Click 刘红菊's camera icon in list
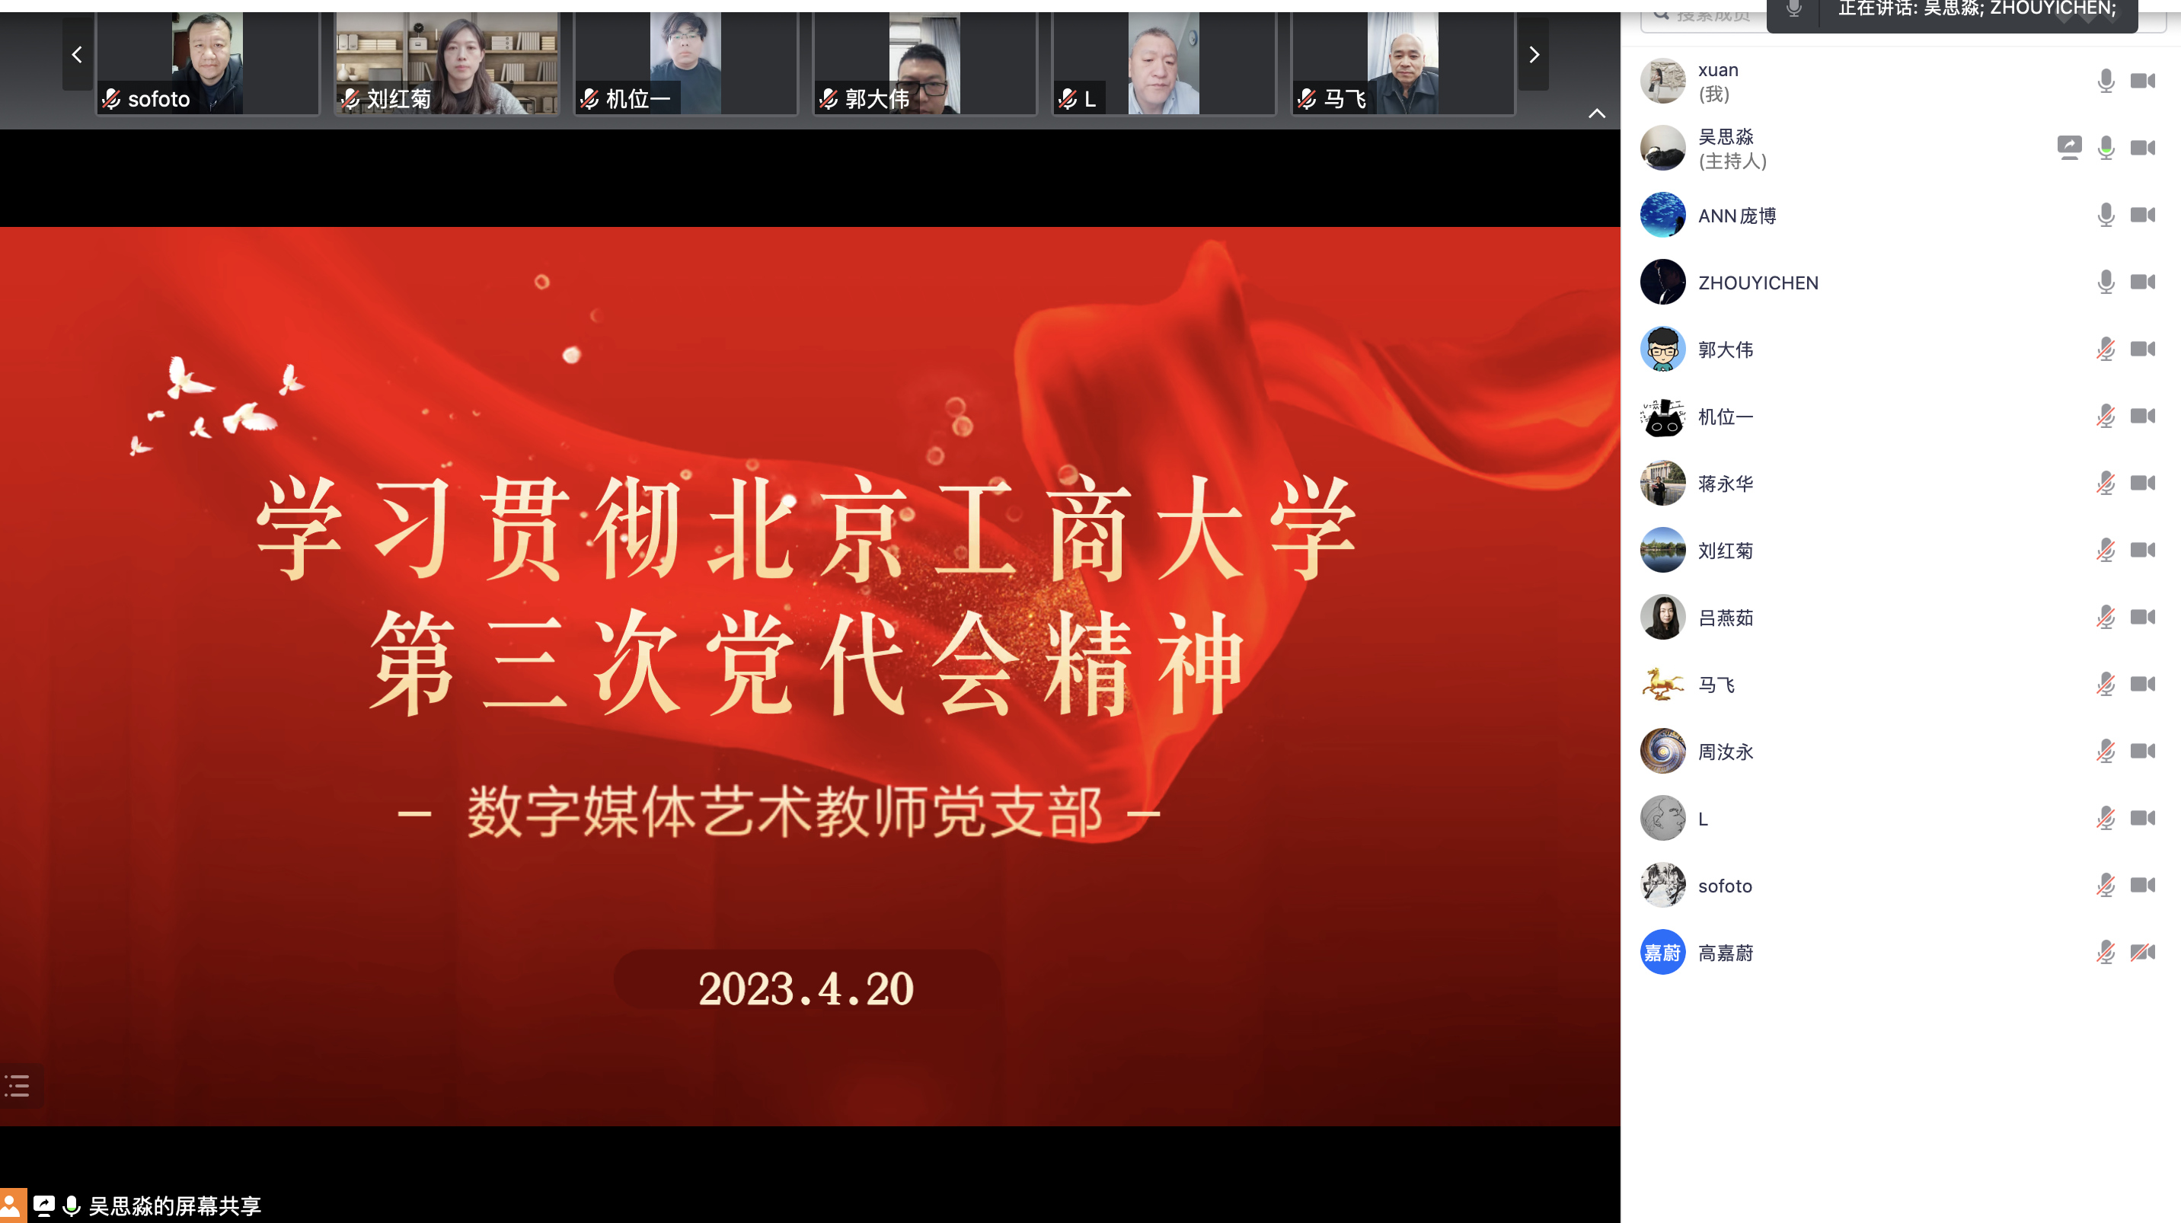Screen dimensions: 2181x1223 pyautogui.click(x=2143, y=550)
